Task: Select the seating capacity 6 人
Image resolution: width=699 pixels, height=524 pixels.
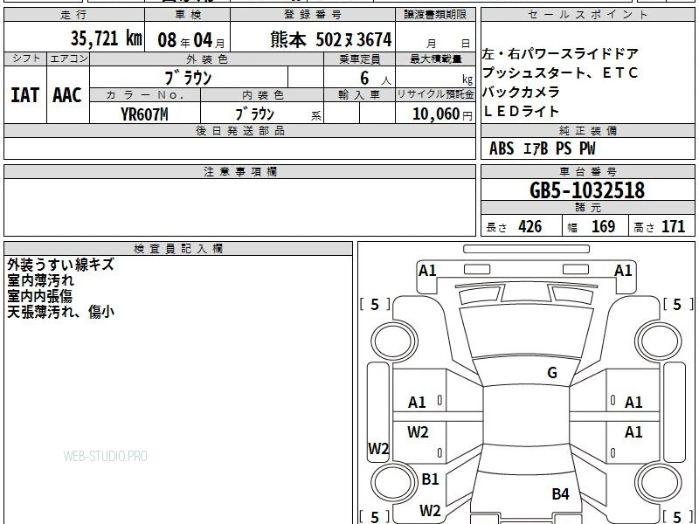Action: coord(375,79)
